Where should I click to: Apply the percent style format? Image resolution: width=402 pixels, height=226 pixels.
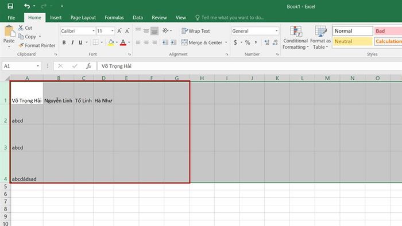248,42
